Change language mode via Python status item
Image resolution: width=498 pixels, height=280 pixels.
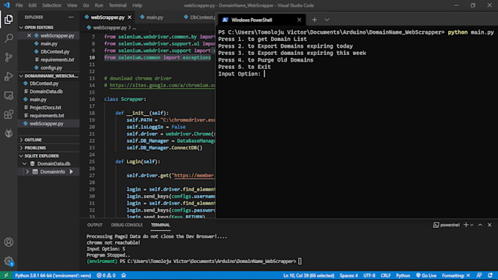tap(403, 276)
